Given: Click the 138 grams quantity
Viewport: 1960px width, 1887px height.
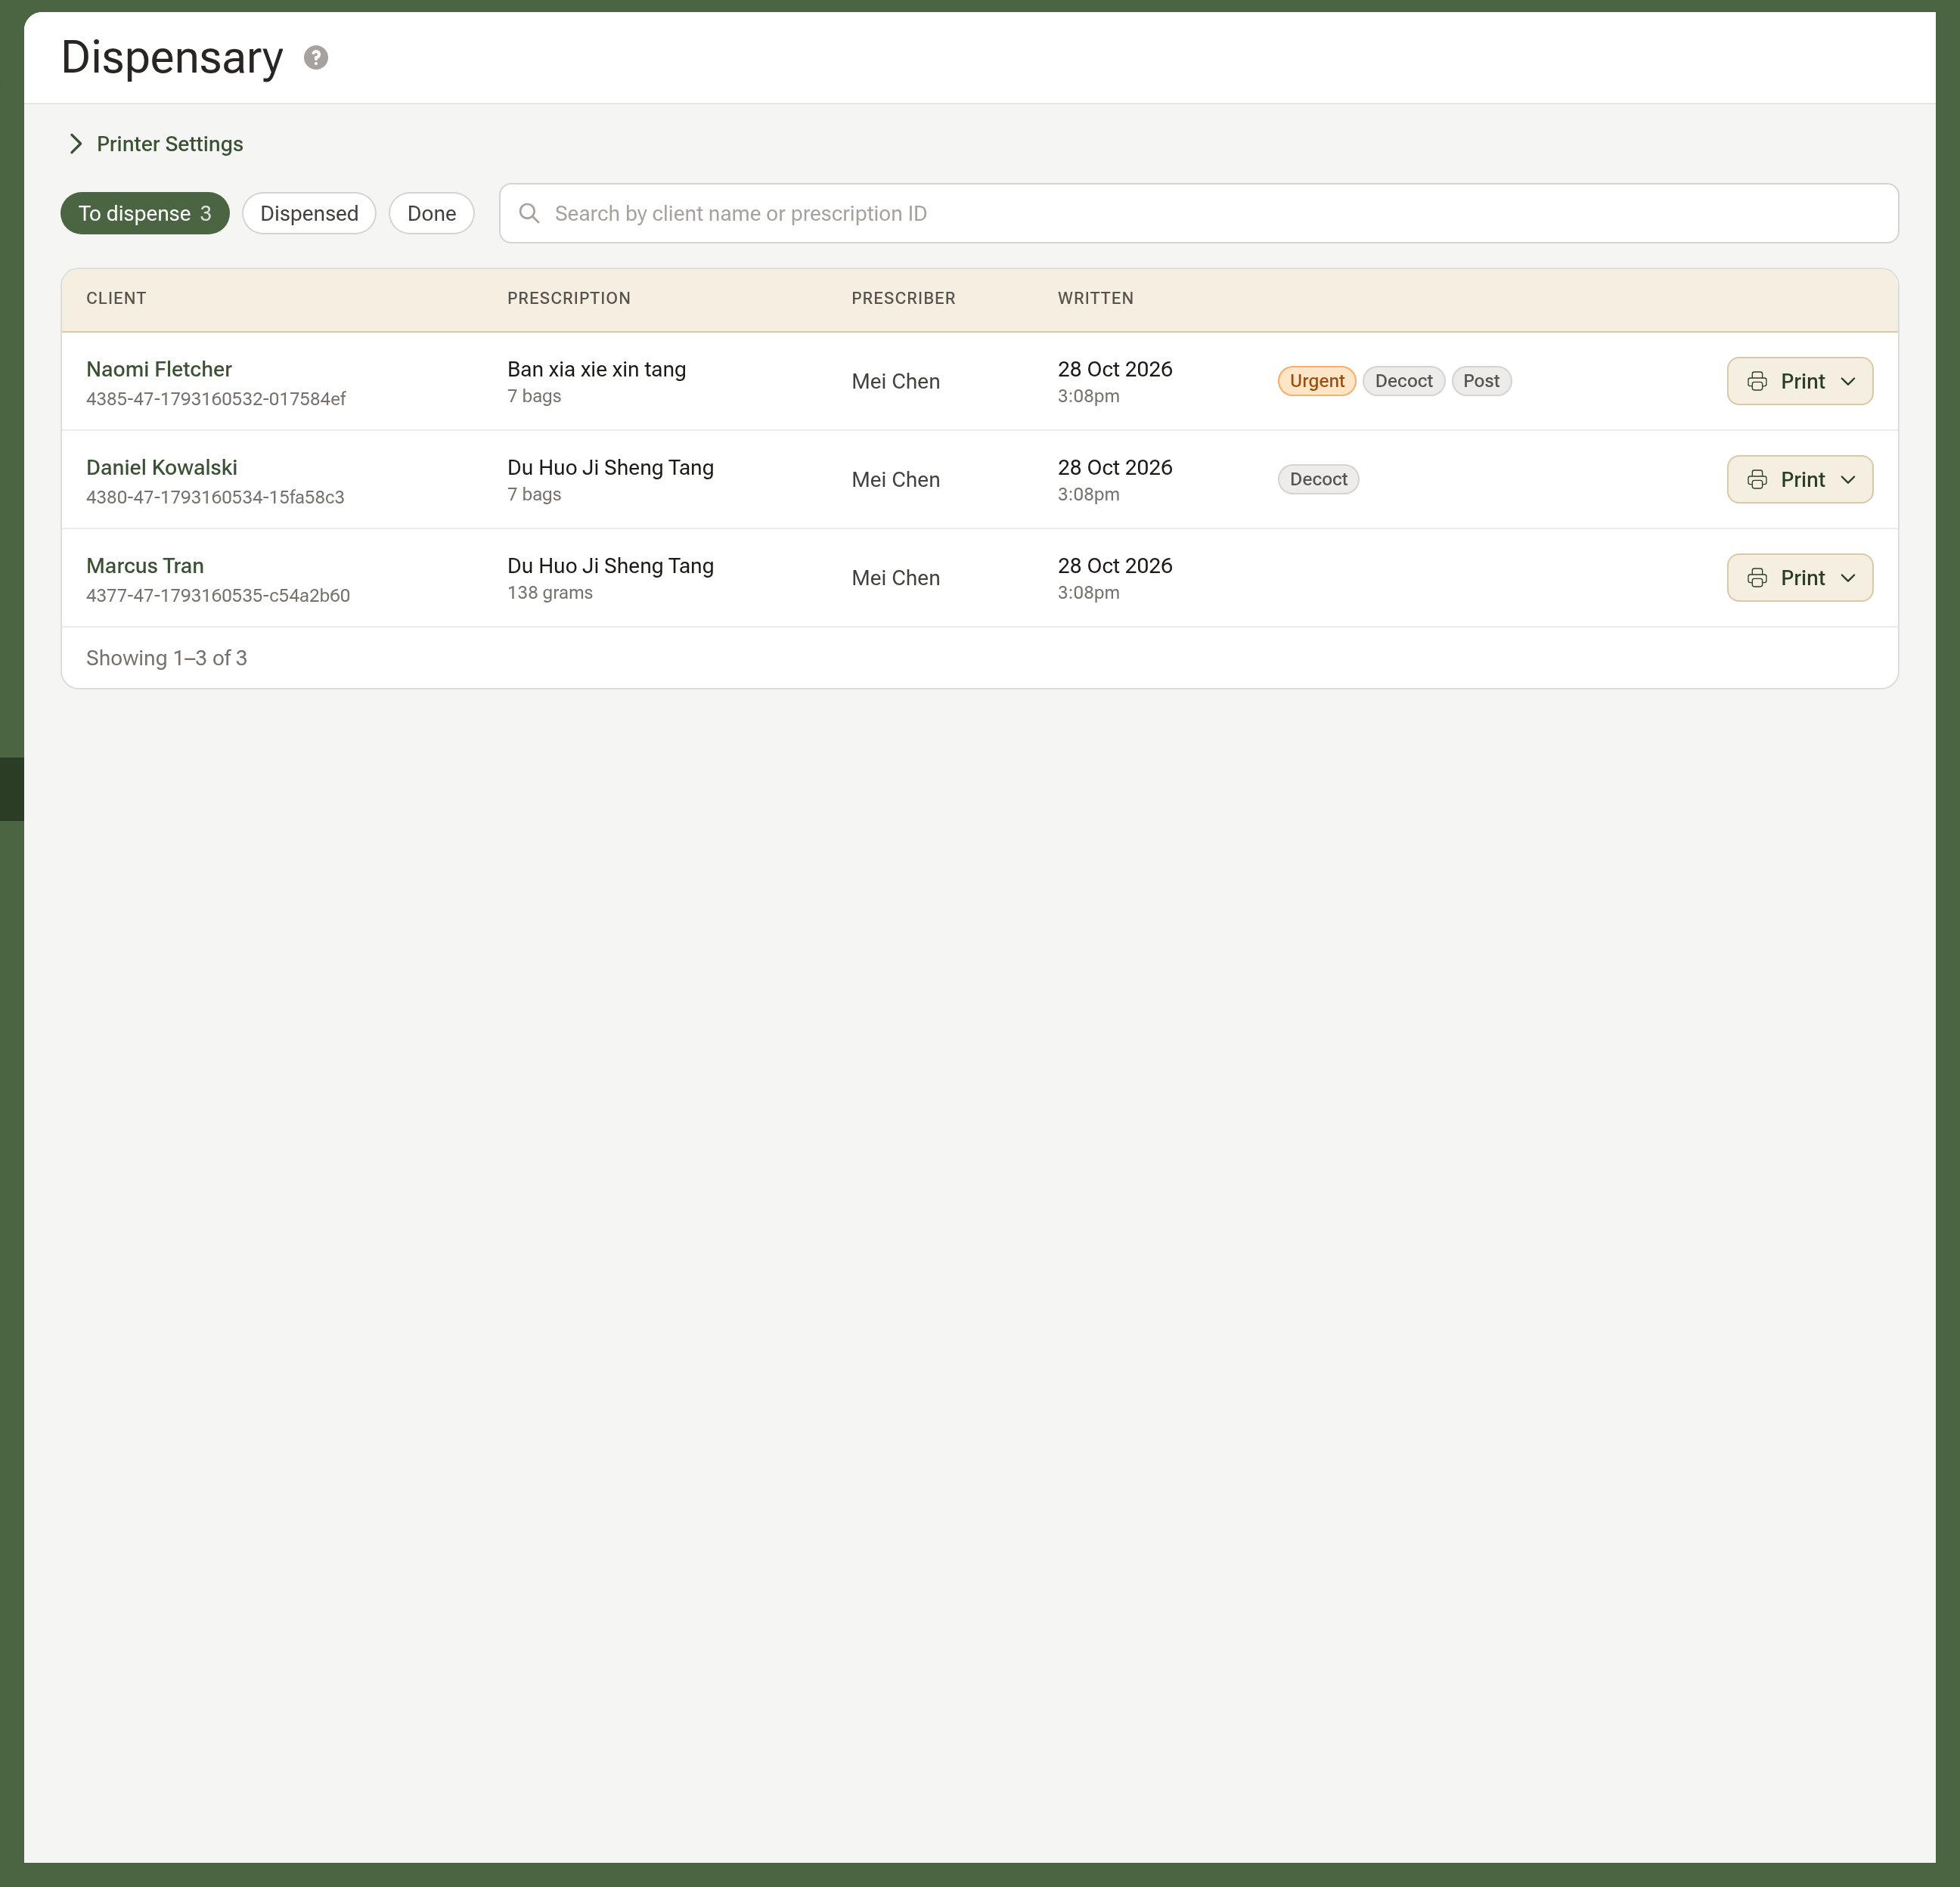Looking at the screenshot, I should (550, 593).
